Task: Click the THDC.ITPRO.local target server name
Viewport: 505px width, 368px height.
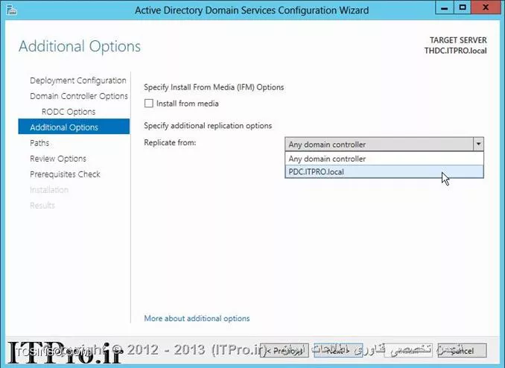Action: coord(455,51)
